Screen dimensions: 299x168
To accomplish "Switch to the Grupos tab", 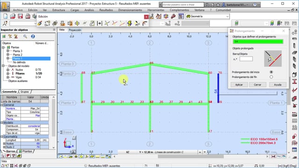I will [x=25, y=91].
